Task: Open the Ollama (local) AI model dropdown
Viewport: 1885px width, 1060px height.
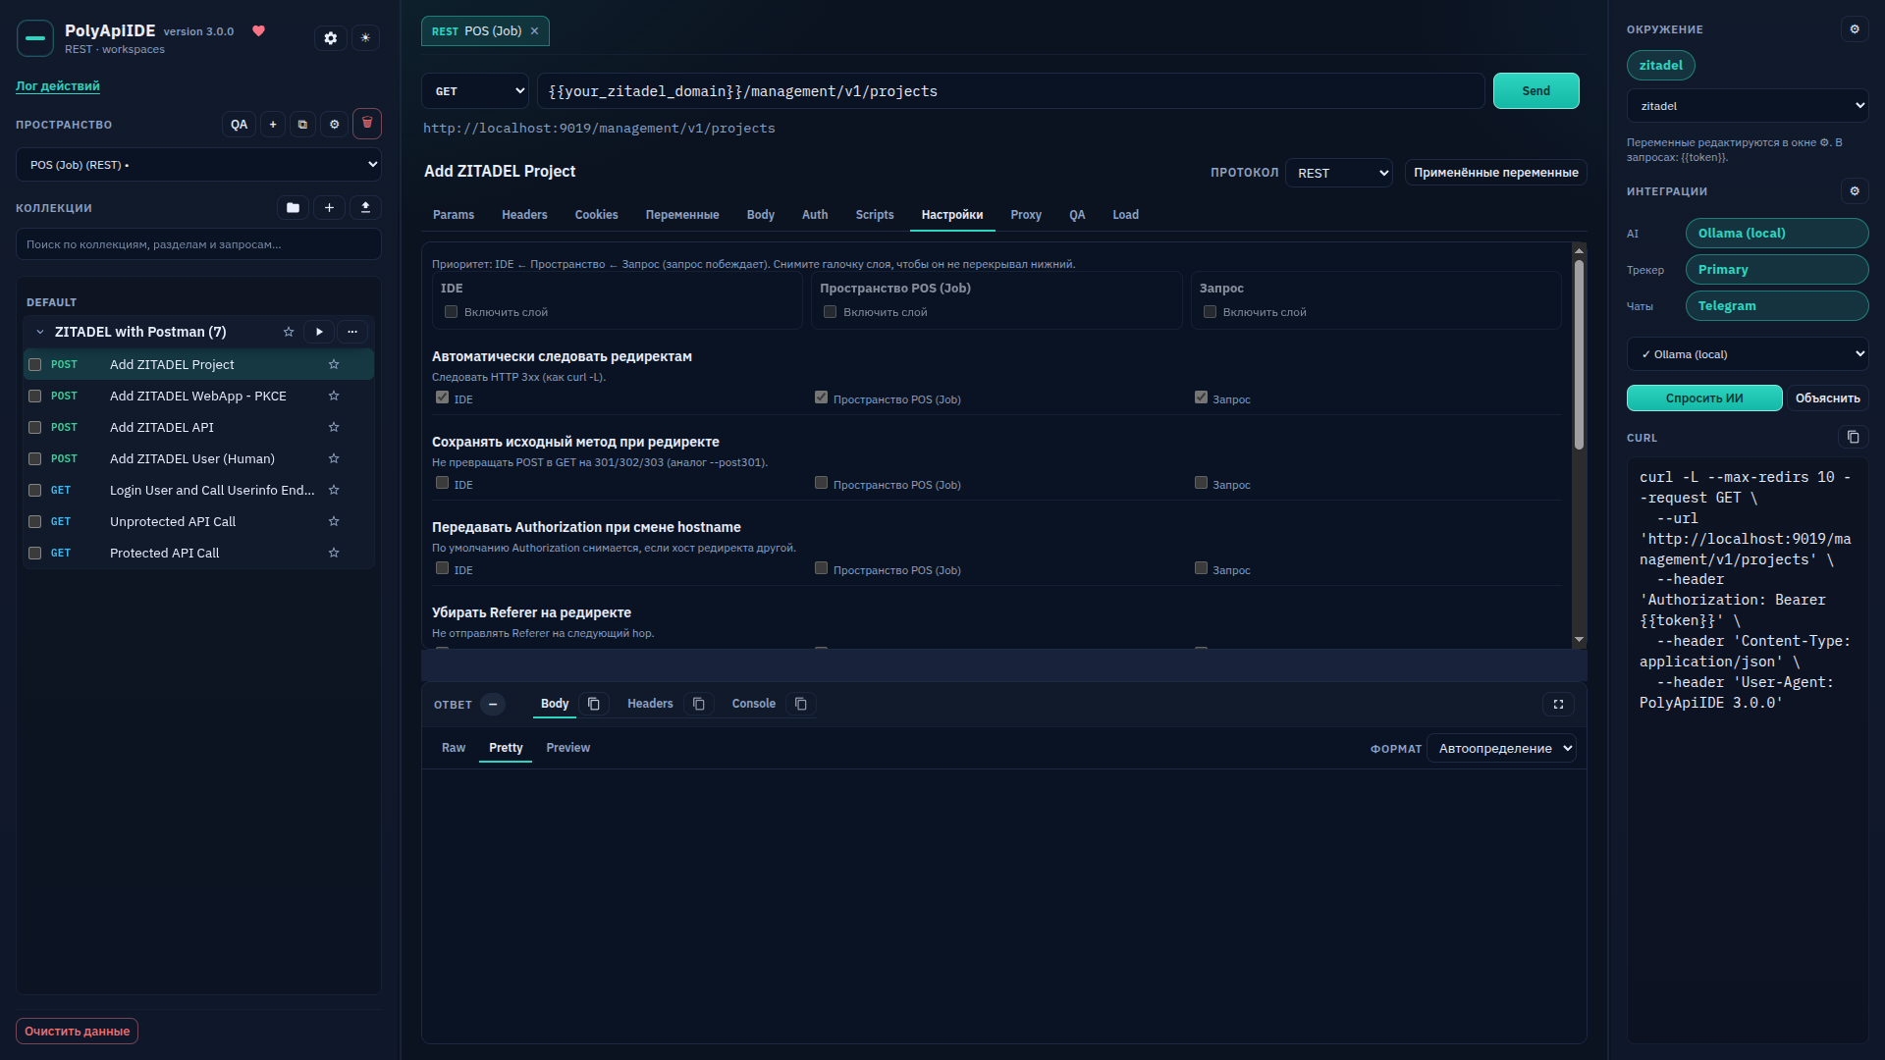Action: 1748,354
